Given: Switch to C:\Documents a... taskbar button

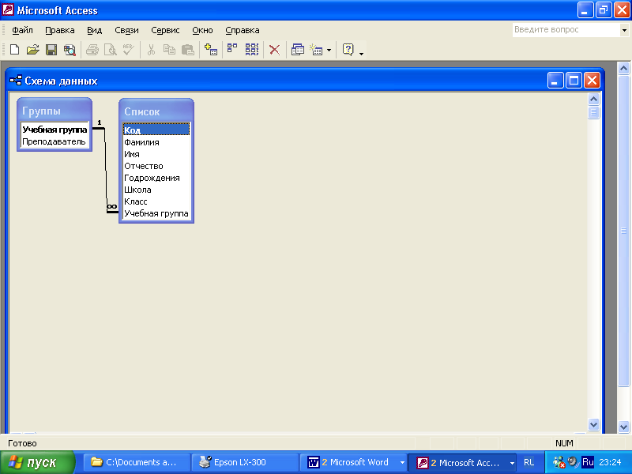Looking at the screenshot, I should coord(137,462).
